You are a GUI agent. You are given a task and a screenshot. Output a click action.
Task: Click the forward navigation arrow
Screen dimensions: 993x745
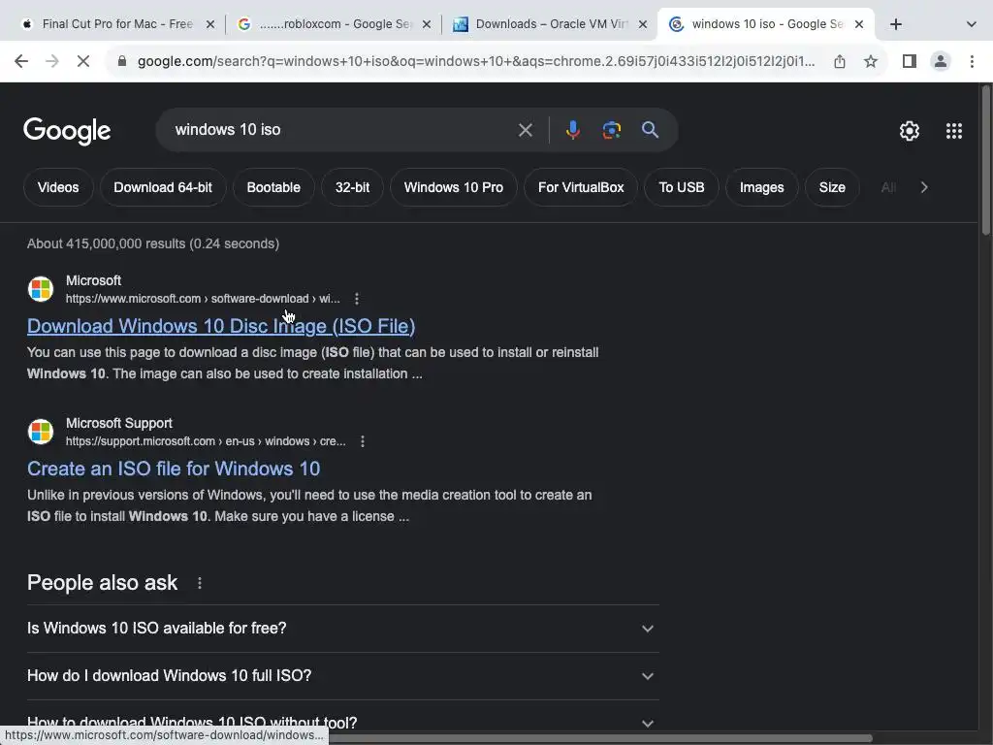52,61
